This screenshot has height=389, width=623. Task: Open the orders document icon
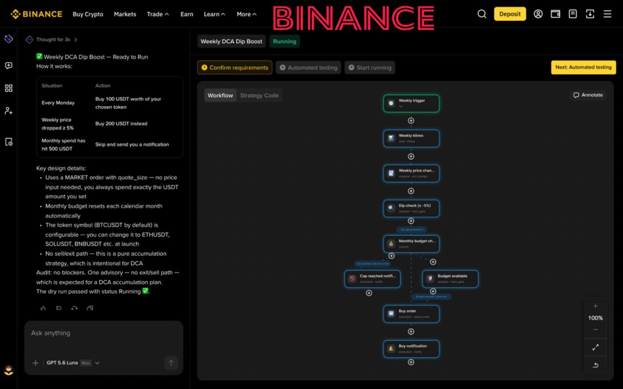[573, 14]
